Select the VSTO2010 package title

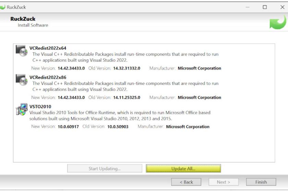(x=40, y=107)
